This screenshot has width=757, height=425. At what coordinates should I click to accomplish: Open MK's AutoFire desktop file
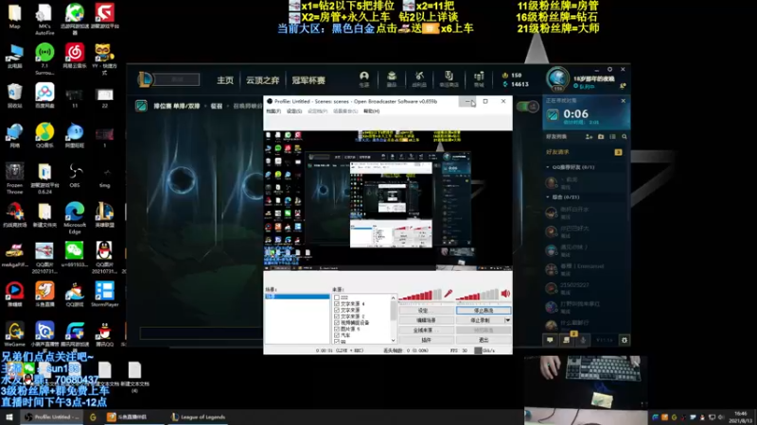pyautogui.click(x=44, y=20)
